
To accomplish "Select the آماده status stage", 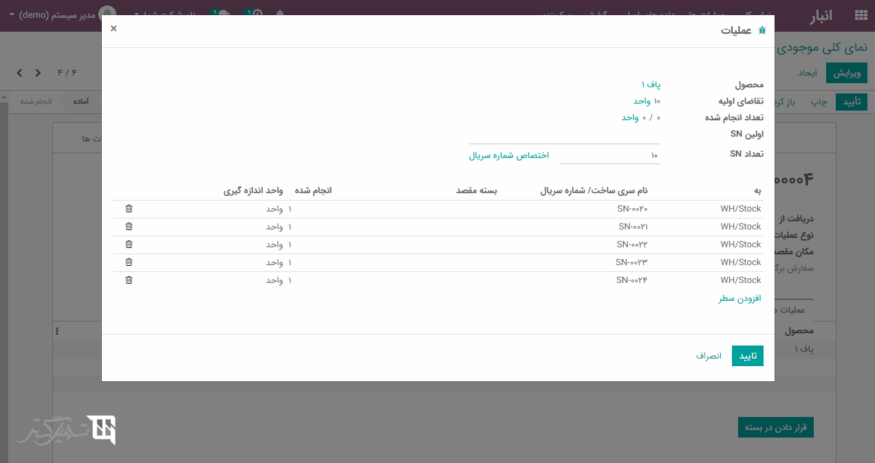I will click(x=80, y=102).
